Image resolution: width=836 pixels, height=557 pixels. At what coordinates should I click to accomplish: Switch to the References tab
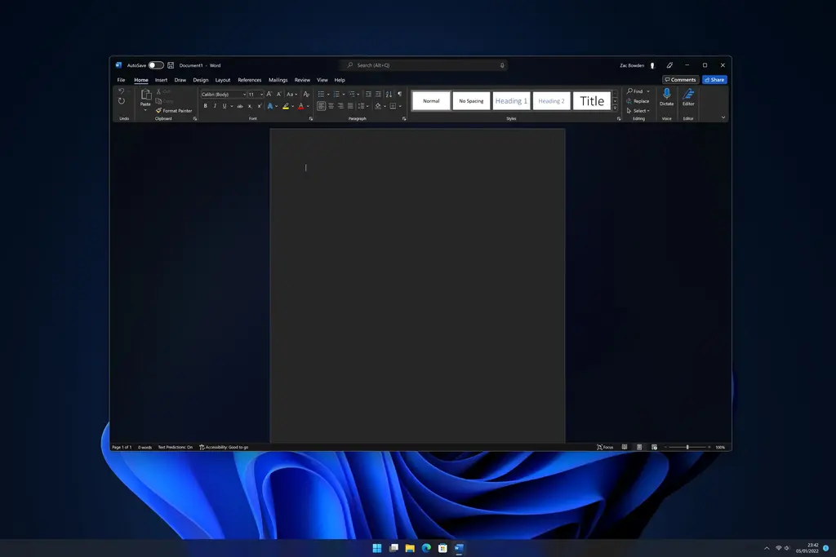pos(250,80)
